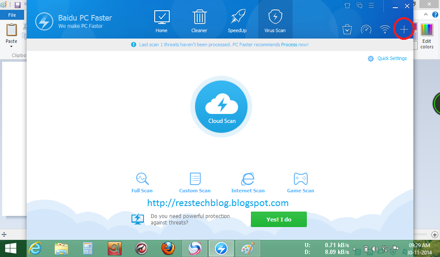
Task: Click the Process now link
Action: point(289,45)
